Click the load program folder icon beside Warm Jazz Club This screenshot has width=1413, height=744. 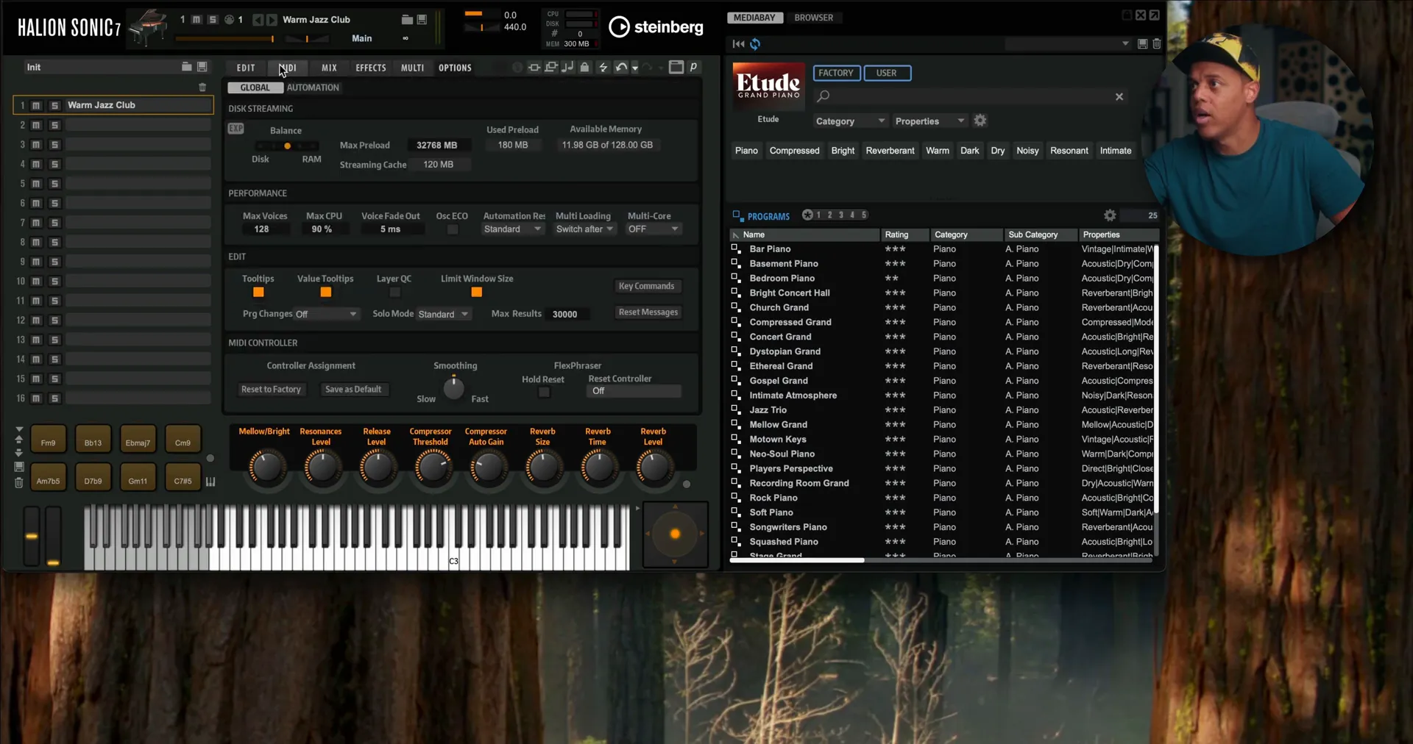[x=407, y=20]
